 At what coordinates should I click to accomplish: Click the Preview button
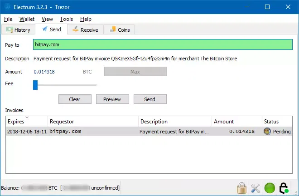click(112, 99)
